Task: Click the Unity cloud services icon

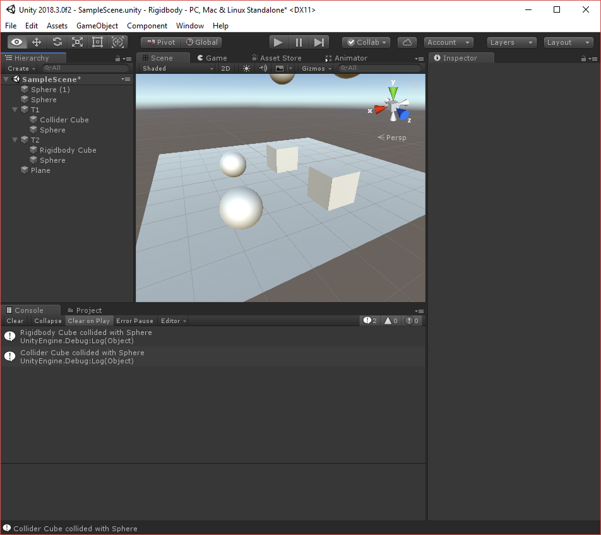Action: click(407, 42)
